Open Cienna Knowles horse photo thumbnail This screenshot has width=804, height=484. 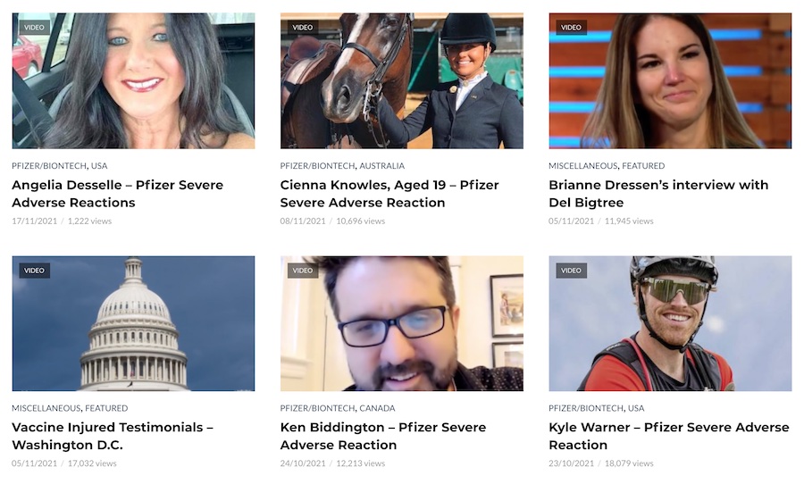click(x=401, y=81)
